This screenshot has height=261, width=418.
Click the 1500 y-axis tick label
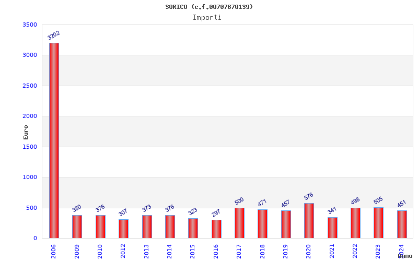click(30, 147)
